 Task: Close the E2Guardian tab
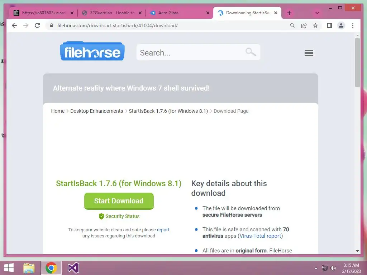click(140, 13)
